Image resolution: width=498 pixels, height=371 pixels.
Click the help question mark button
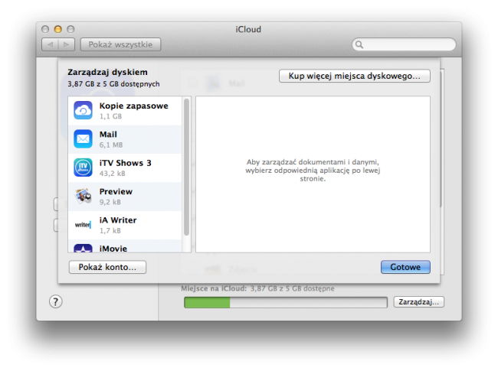pos(56,301)
